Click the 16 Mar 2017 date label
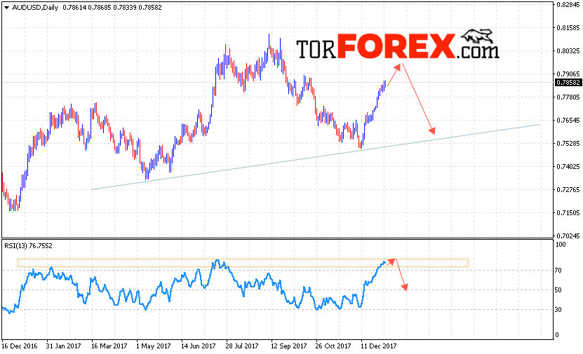 coord(109,346)
